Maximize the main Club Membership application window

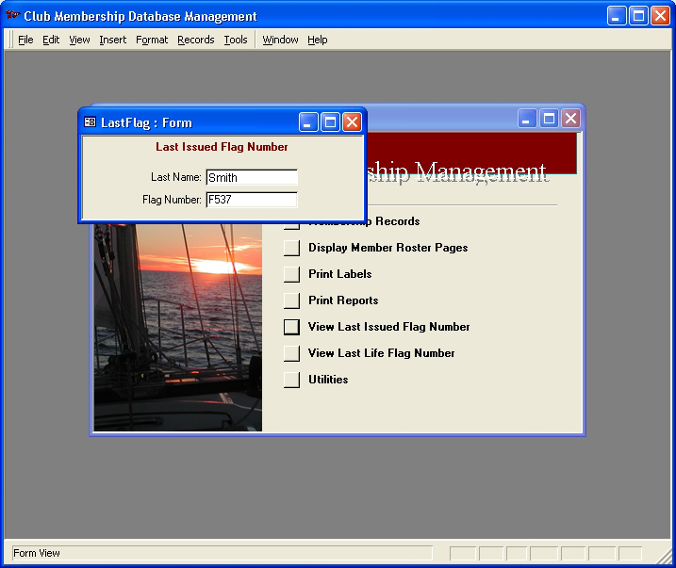coord(638,16)
